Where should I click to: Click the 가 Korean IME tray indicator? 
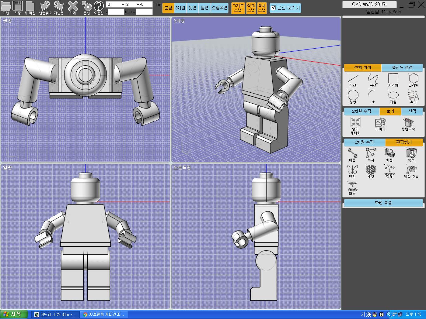point(363,315)
